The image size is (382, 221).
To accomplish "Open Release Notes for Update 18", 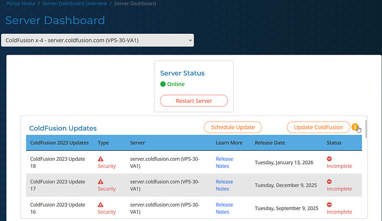I will click(x=224, y=162).
